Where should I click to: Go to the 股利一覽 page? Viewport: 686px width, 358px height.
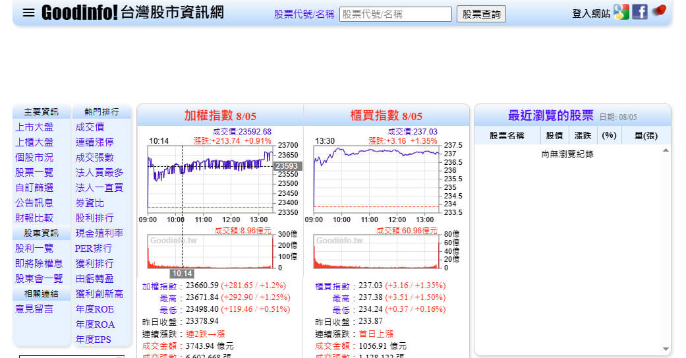pos(34,249)
